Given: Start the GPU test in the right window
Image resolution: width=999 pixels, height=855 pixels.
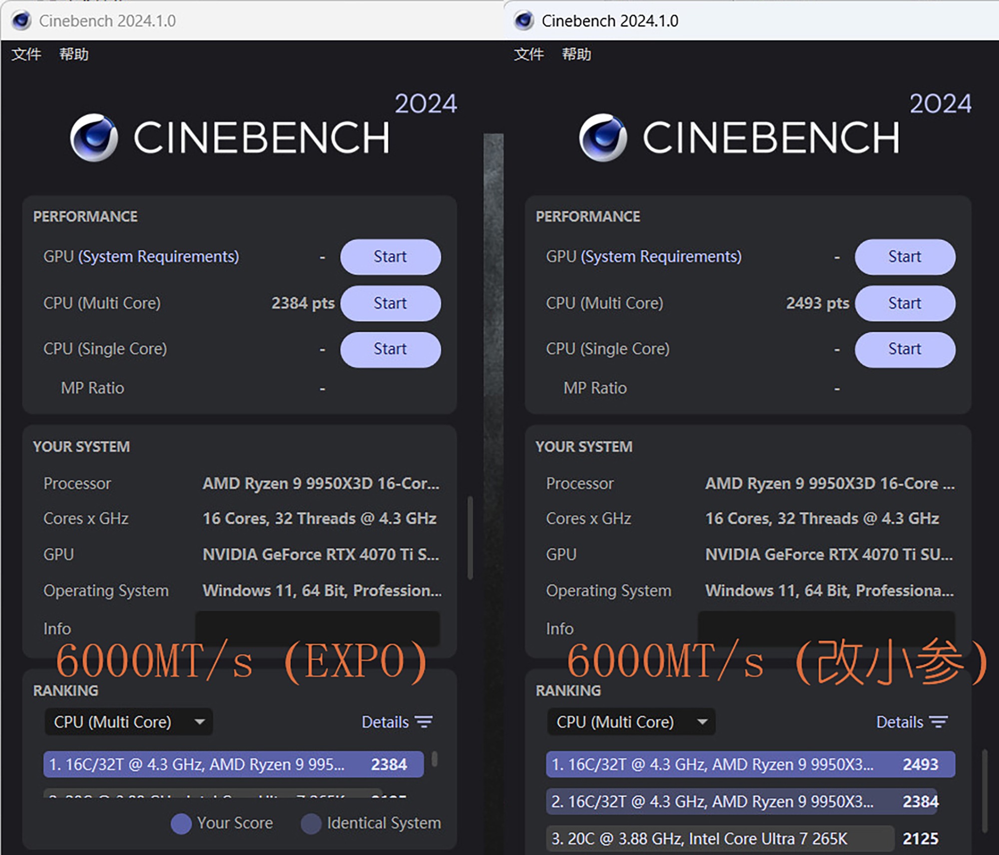Looking at the screenshot, I should [x=905, y=257].
